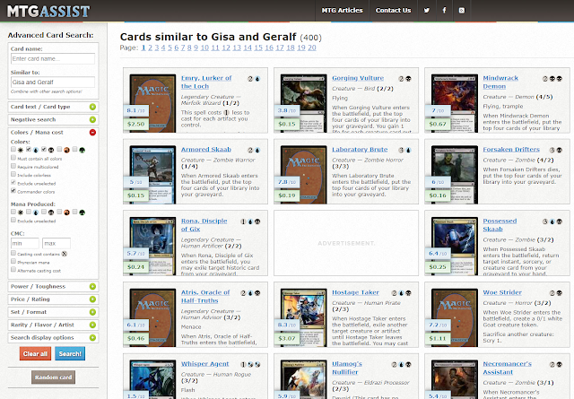The height and width of the screenshot is (399, 574).
Task: Toggle Commander colors checkbox
Action: pos(13,191)
